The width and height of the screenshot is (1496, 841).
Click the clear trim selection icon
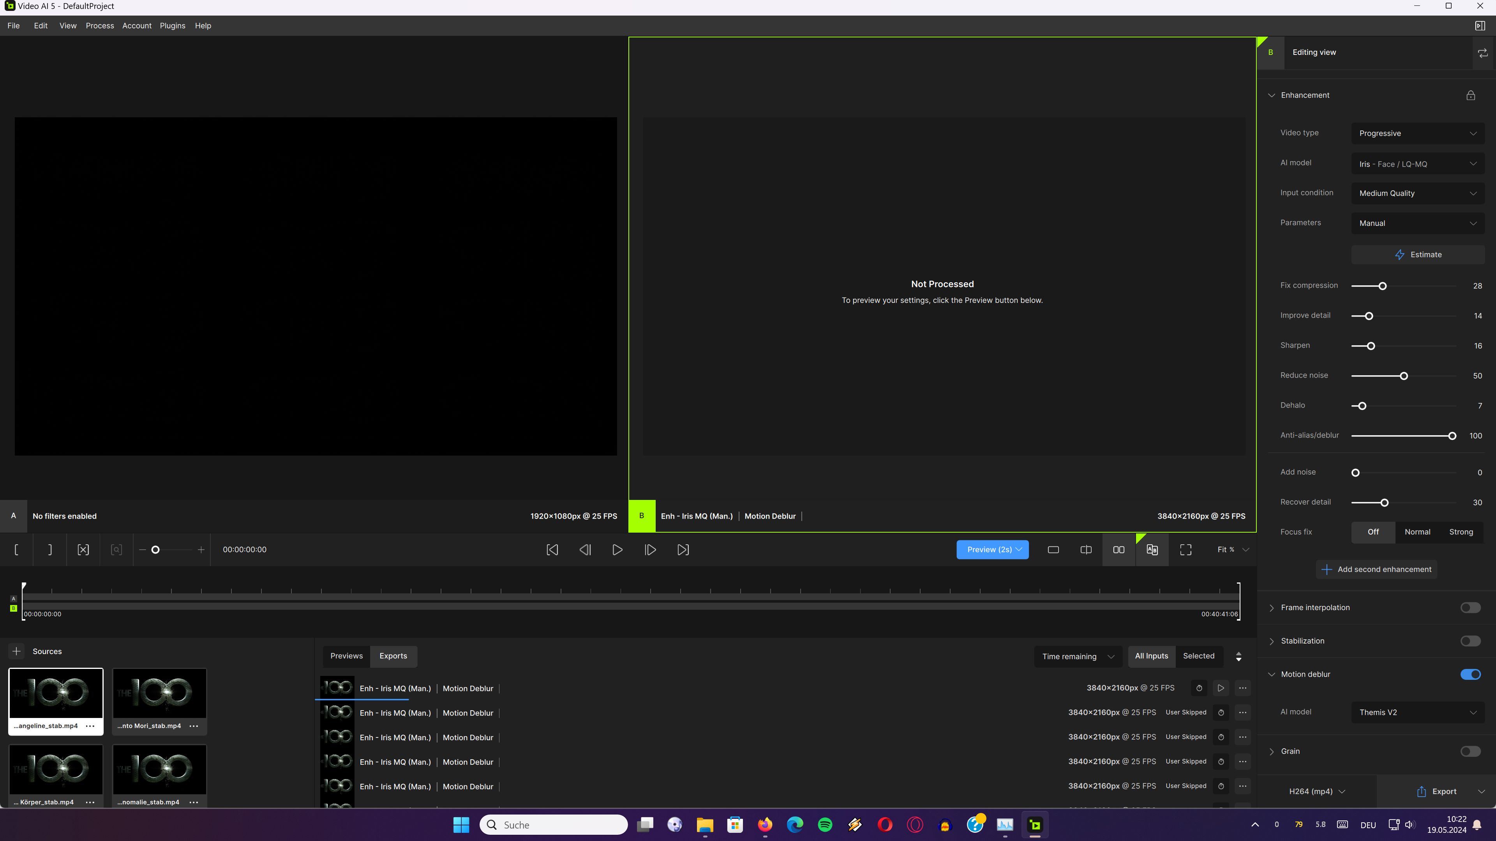point(83,550)
